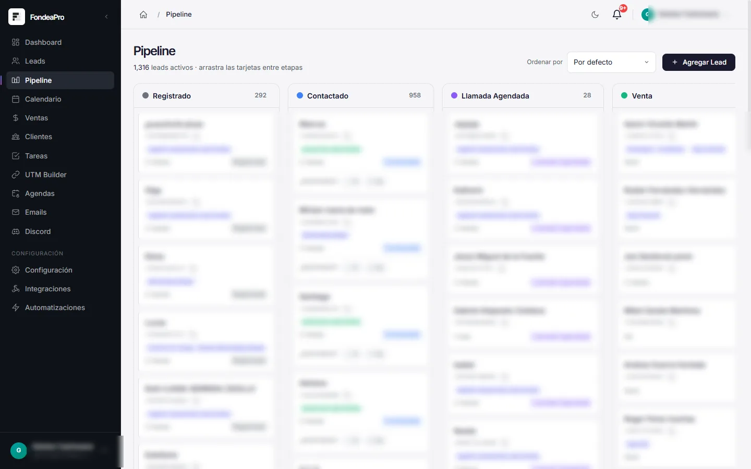Click the user avatar in sidebar footer

pos(19,450)
